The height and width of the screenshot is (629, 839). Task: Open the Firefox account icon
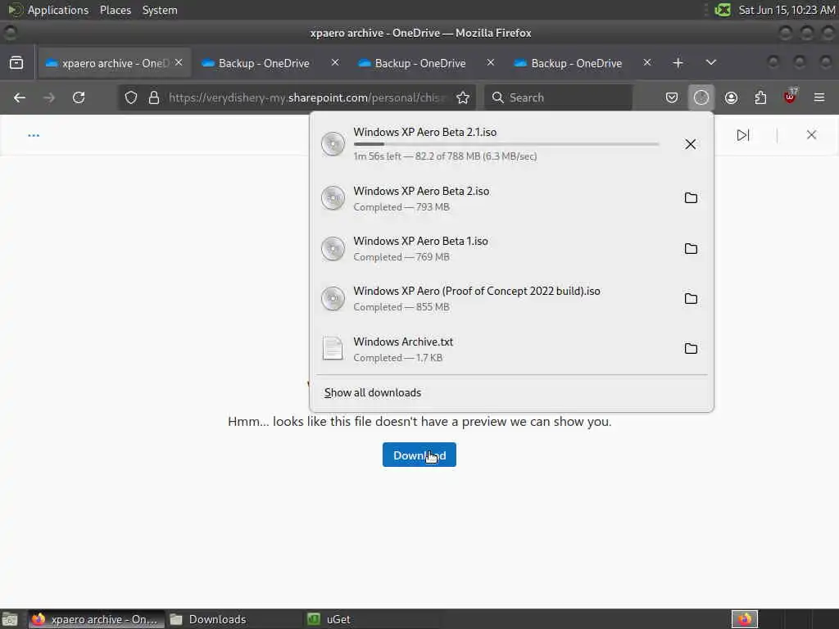(x=731, y=97)
